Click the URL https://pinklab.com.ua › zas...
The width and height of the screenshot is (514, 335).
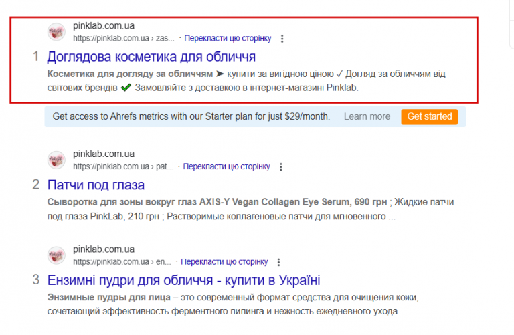tap(124, 38)
